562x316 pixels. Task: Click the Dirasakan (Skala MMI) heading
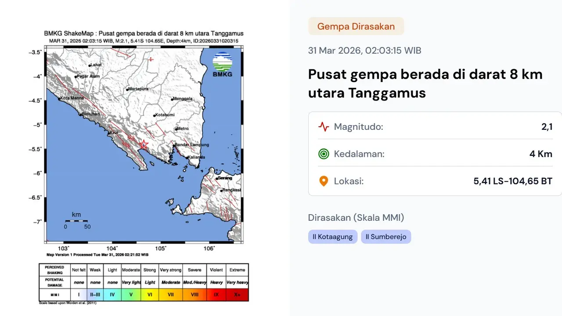356,218
